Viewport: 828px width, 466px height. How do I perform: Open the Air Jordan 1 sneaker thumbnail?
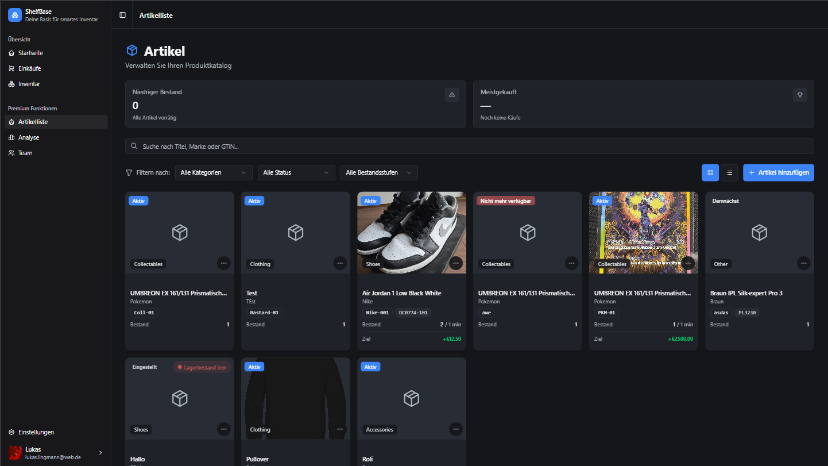411,232
